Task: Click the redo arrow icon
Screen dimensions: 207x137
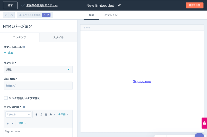Action: 12,15
